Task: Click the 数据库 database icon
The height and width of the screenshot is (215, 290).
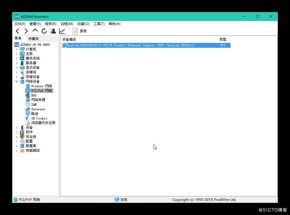Action: pos(22,146)
